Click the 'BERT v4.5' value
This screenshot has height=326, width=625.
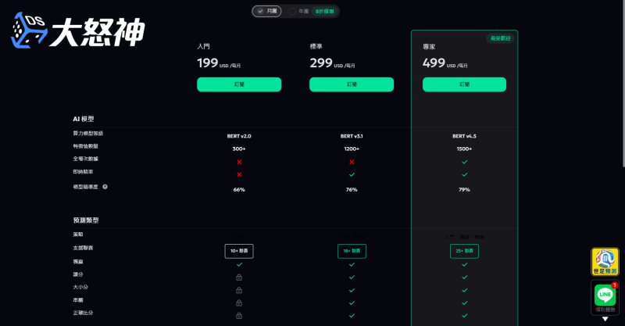(x=464, y=136)
